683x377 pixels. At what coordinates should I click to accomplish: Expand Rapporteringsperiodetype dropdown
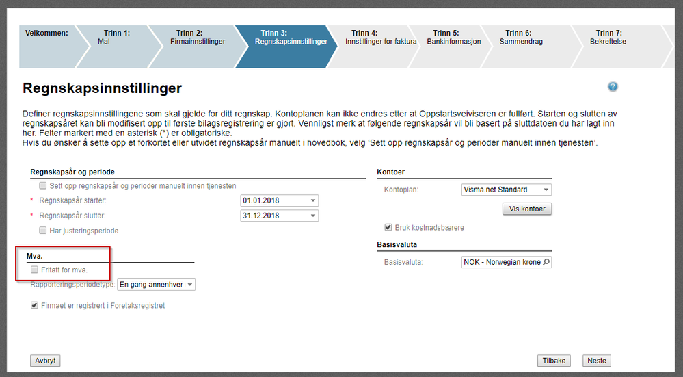point(190,285)
